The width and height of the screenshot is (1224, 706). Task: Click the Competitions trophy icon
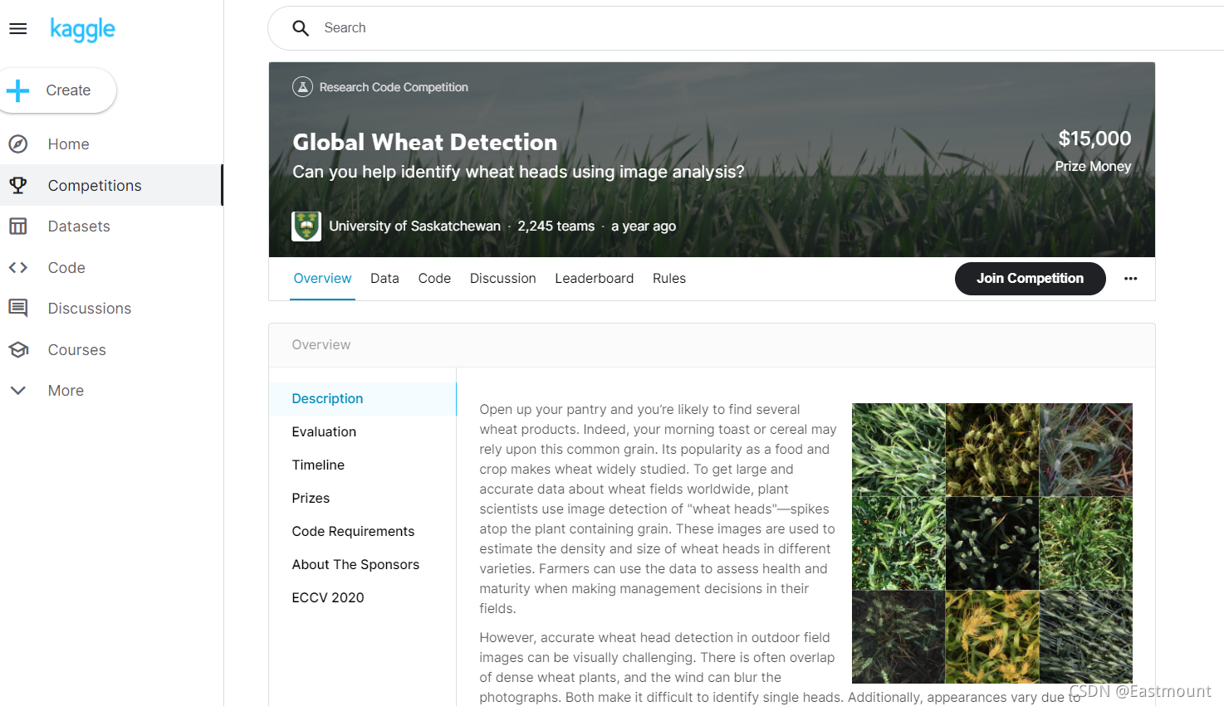coord(18,185)
